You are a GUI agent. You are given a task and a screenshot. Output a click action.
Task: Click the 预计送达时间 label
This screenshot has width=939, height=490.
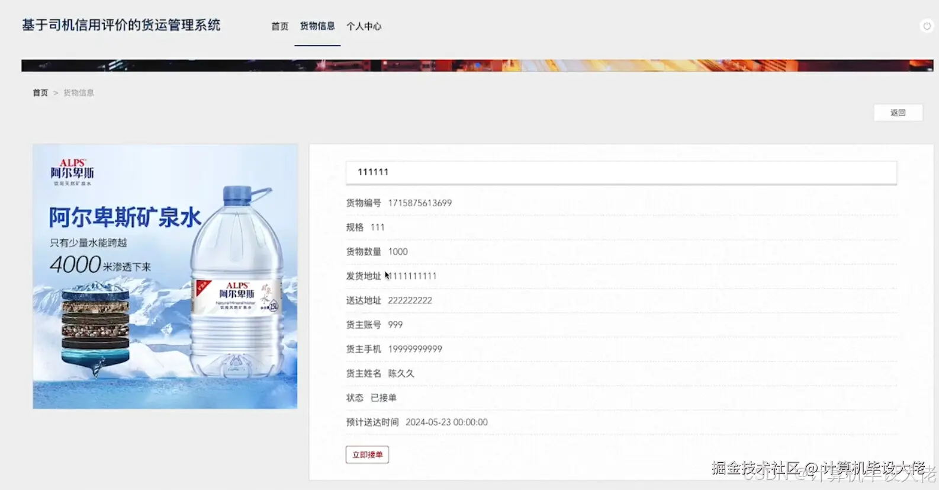click(372, 422)
